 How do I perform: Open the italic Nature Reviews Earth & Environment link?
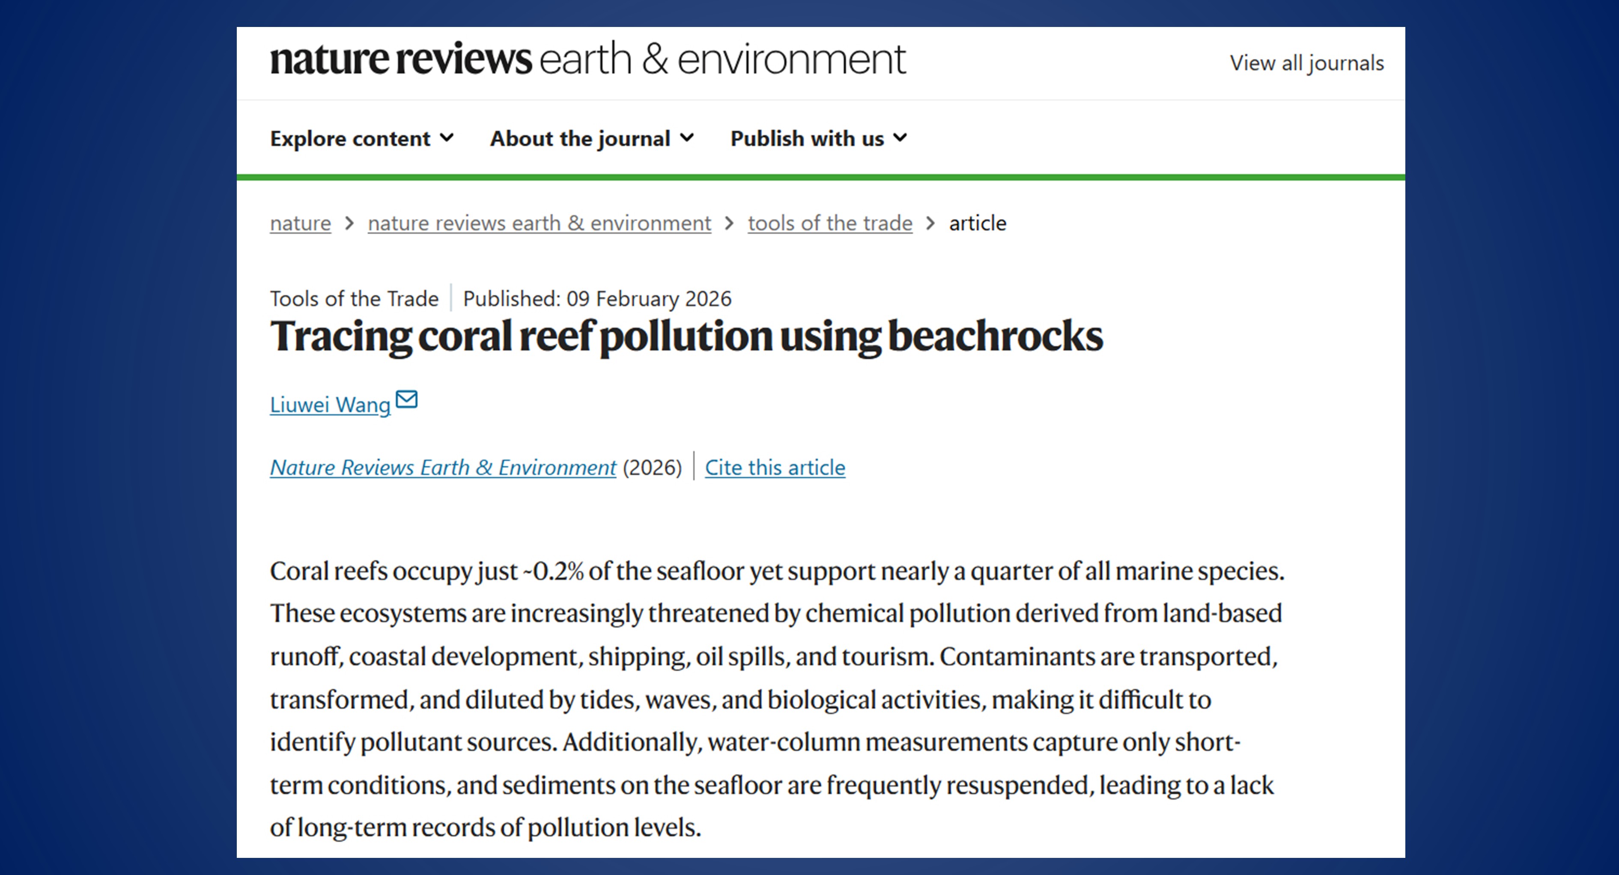click(x=443, y=467)
